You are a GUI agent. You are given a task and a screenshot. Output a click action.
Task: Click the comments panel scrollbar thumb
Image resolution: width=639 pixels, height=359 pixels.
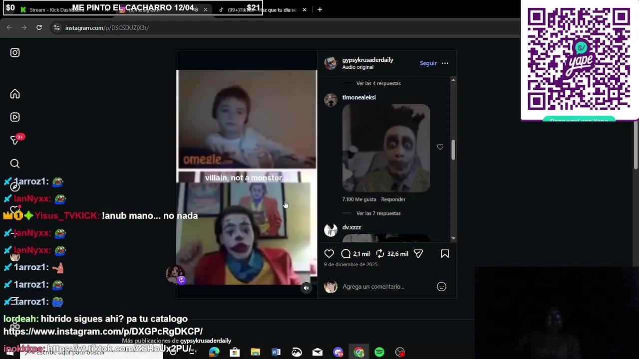click(453, 150)
